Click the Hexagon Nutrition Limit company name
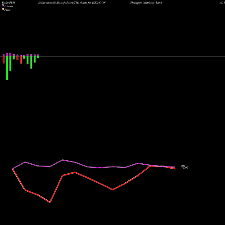This screenshot has height=225, width=225. [146, 3]
